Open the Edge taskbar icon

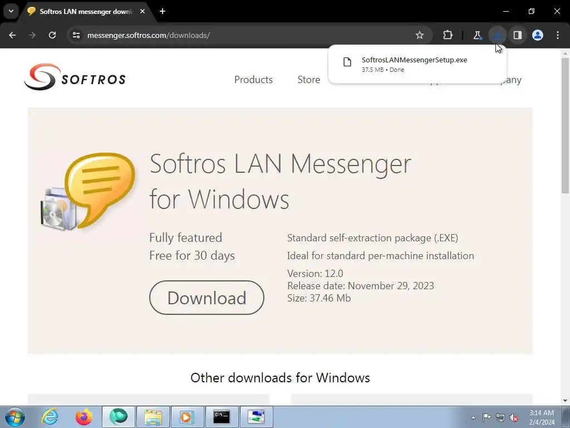119,417
